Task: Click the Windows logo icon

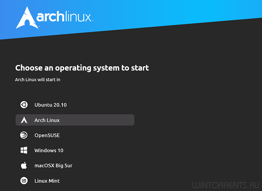Action: click(24, 151)
